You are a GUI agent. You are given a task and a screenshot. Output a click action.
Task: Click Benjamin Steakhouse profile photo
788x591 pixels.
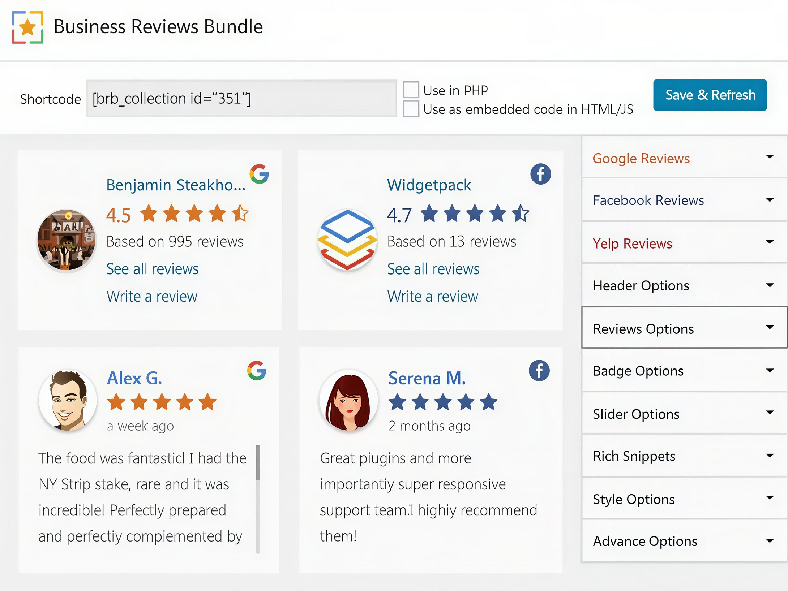67,240
